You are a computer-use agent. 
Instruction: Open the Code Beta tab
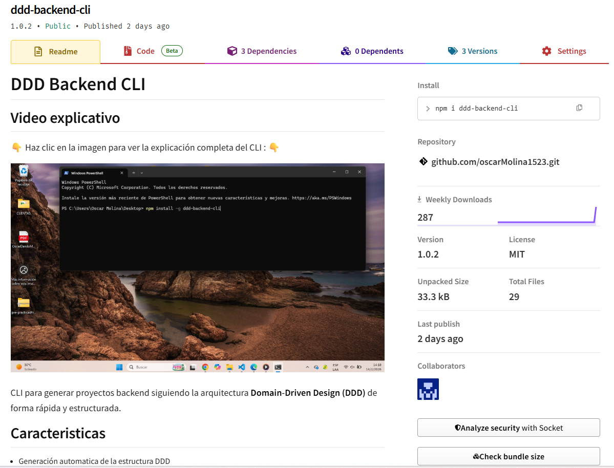[153, 51]
